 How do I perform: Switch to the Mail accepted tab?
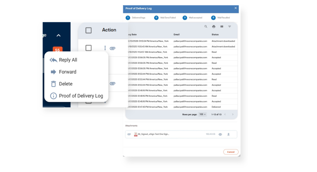192,18
